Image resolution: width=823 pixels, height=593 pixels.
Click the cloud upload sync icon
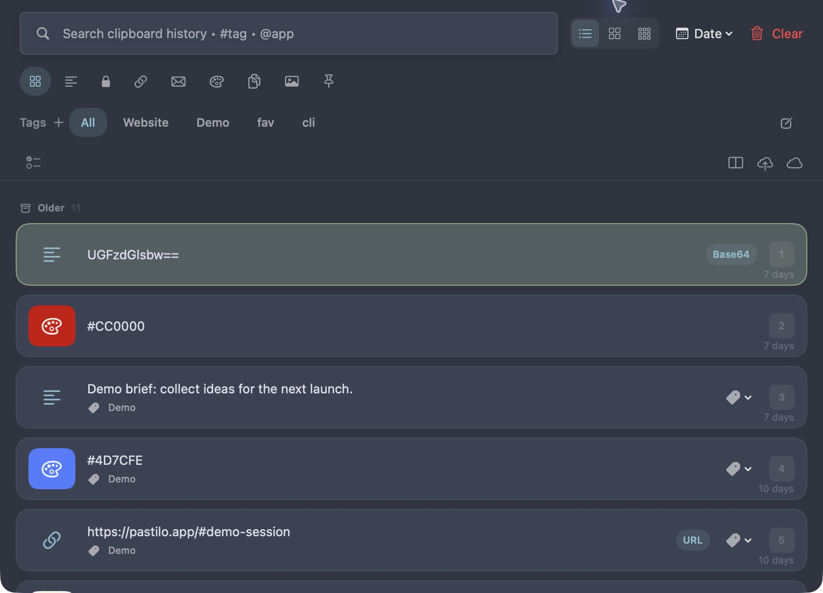[x=765, y=163]
